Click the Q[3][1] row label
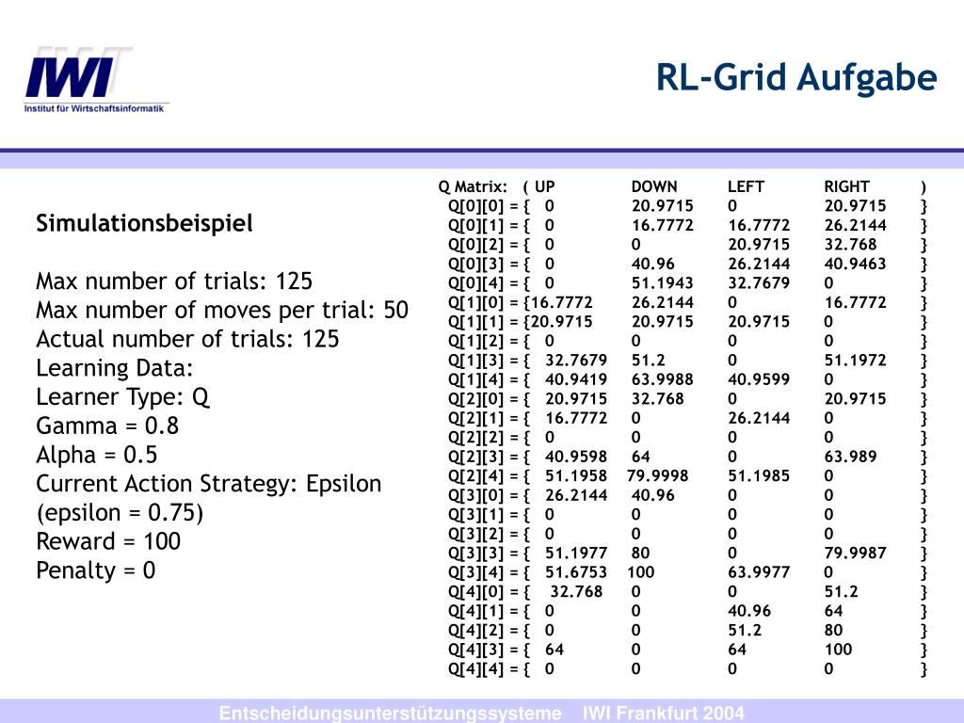The width and height of the screenshot is (964, 723). point(475,515)
